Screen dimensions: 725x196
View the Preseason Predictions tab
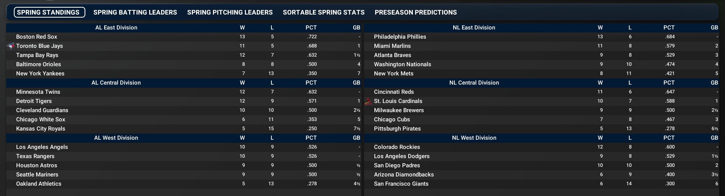[x=416, y=12]
